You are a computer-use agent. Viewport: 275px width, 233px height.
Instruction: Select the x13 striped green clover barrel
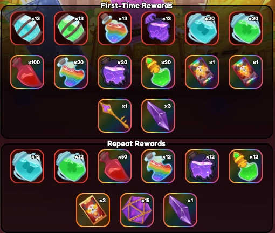point(71,29)
